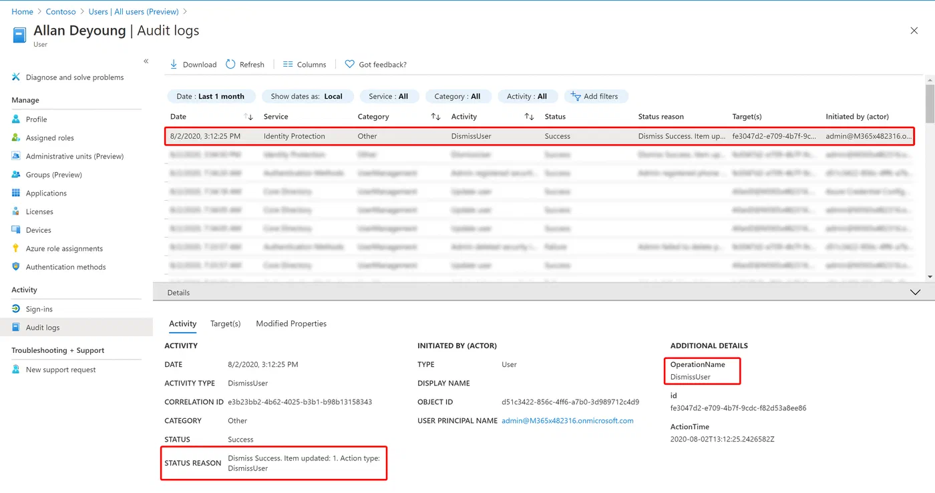Select the 8/2/2020, 3:12:25 PM log row
935x493 pixels.
point(539,136)
